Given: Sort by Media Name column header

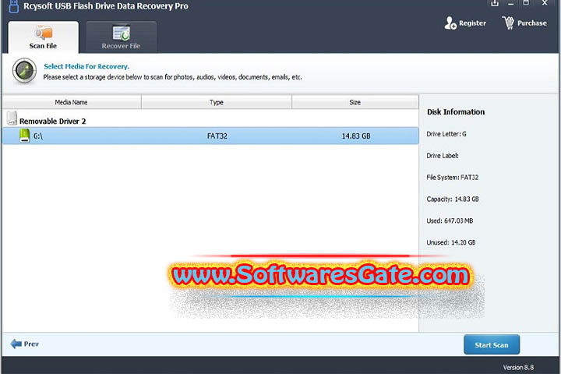Looking at the screenshot, I should tap(72, 102).
